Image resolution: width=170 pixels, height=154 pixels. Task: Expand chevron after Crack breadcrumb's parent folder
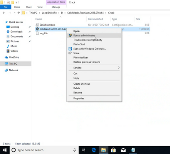[x=106, y=13]
